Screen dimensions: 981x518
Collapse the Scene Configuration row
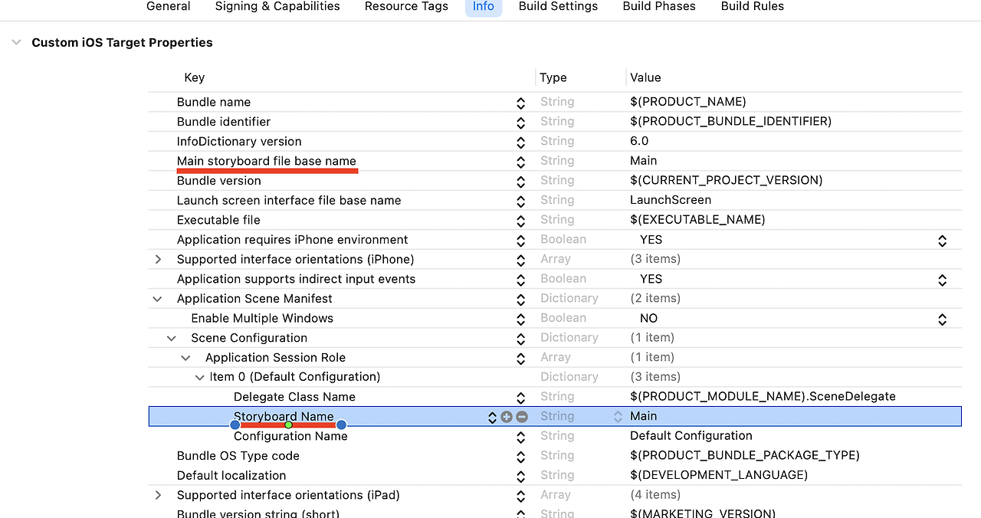pyautogui.click(x=172, y=338)
